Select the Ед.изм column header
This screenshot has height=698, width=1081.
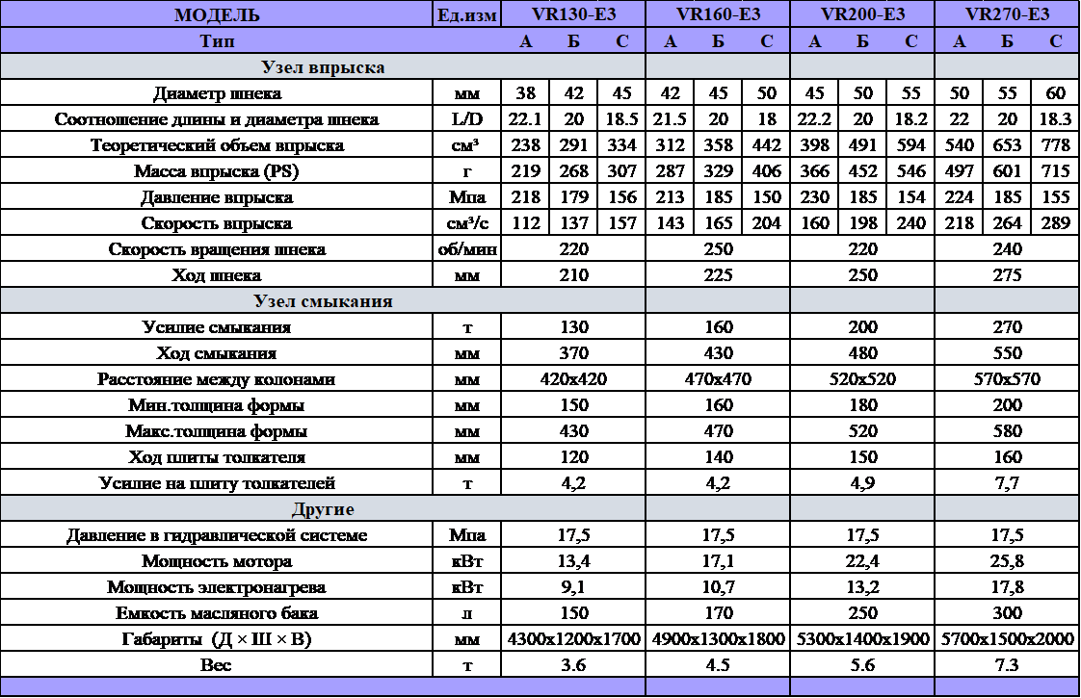click(467, 14)
